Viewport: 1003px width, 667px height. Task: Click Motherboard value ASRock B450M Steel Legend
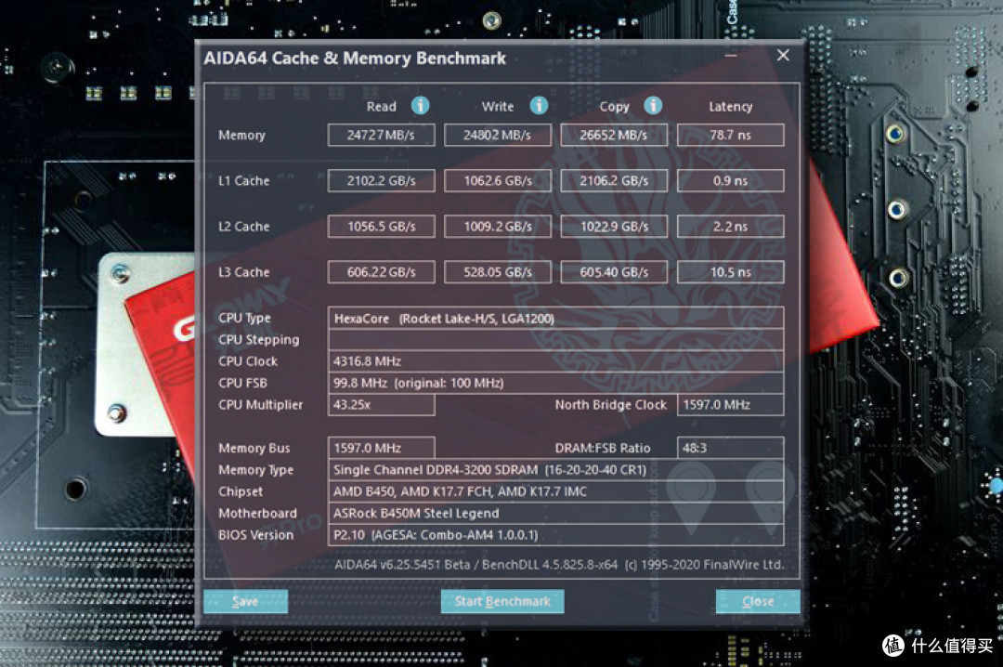click(x=556, y=514)
